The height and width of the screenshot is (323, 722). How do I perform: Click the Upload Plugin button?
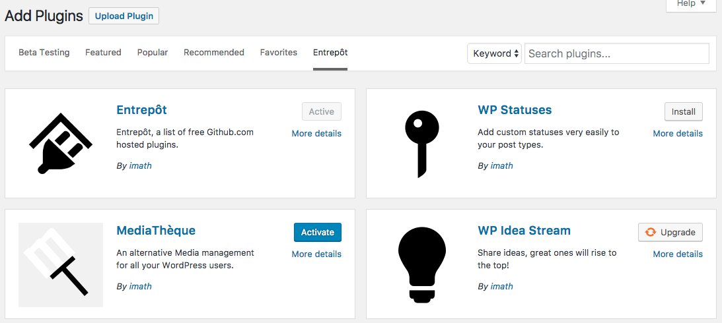coord(124,16)
